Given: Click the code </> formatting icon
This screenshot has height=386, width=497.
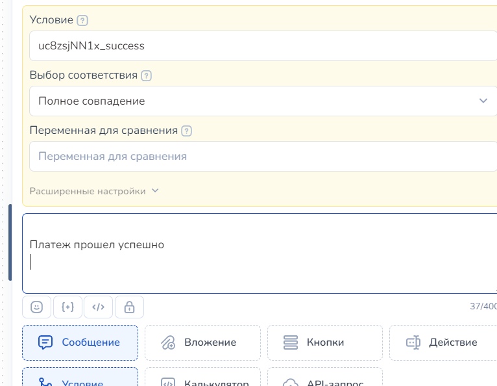Looking at the screenshot, I should click(x=98, y=307).
